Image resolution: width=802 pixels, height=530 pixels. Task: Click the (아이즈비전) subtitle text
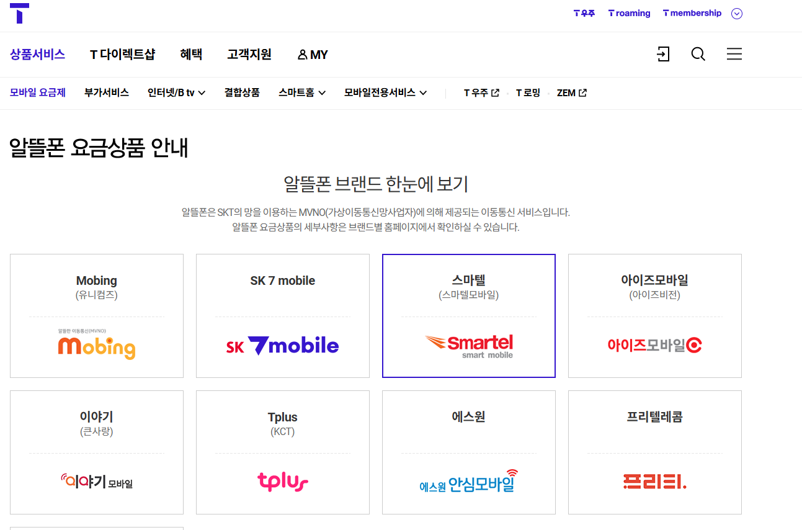655,295
